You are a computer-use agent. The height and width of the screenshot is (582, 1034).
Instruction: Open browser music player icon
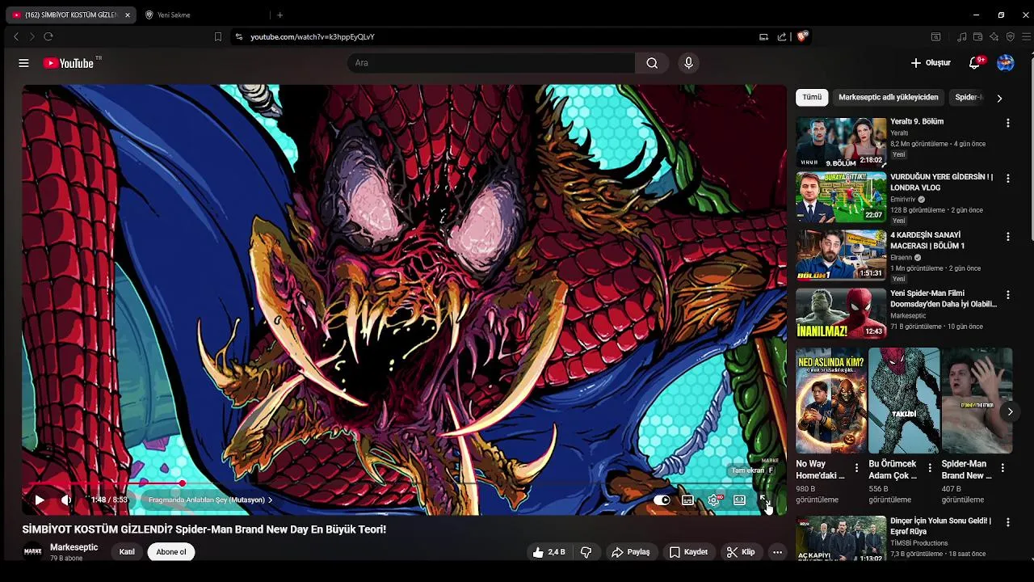click(x=961, y=36)
